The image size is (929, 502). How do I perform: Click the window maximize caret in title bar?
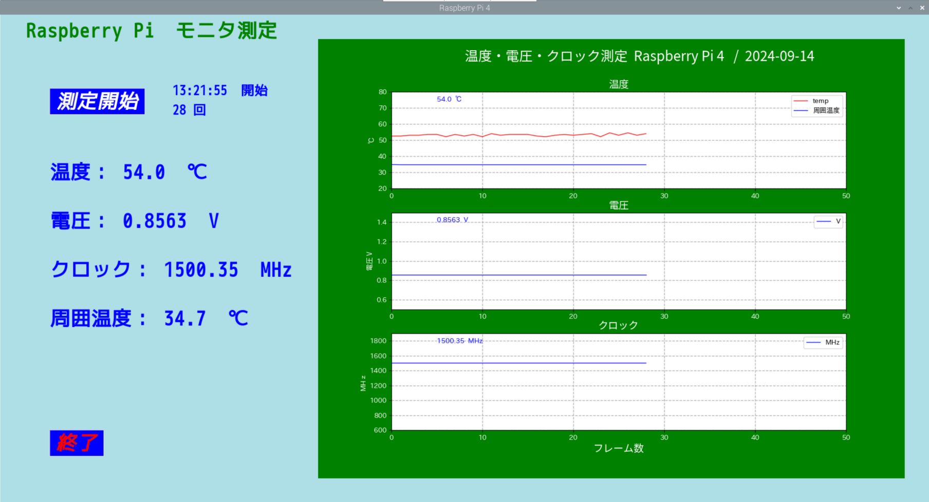click(911, 8)
